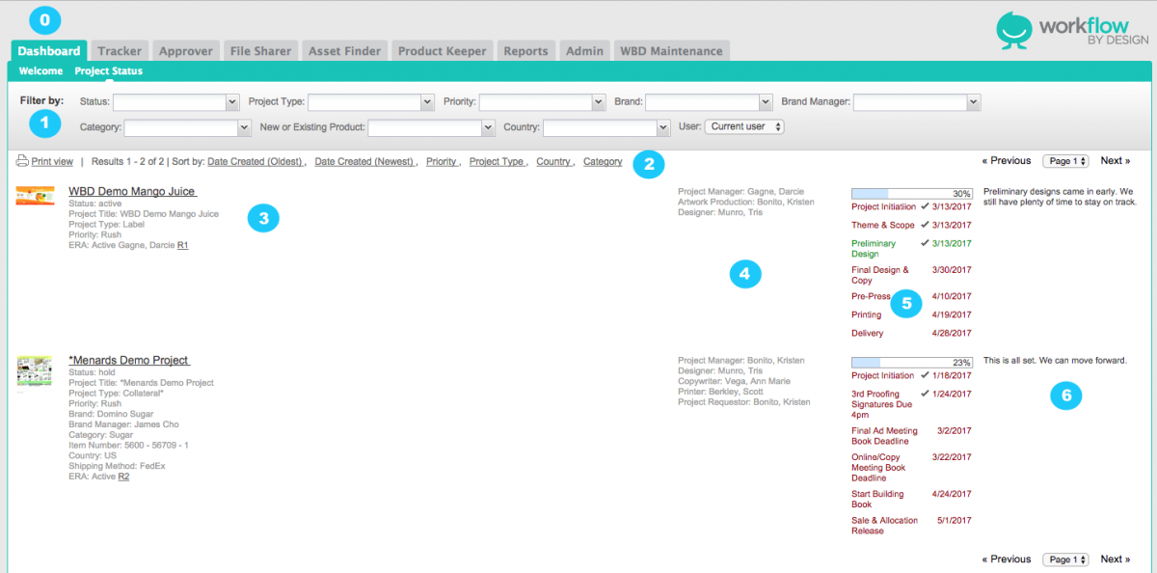Click the 'Preliminary designs came in early' comment
The width and height of the screenshot is (1157, 573).
(x=1060, y=197)
